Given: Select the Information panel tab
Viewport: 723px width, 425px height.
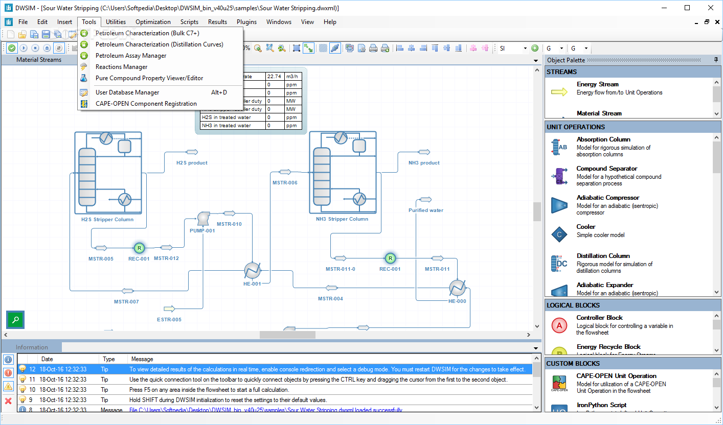Looking at the screenshot, I should click(32, 347).
